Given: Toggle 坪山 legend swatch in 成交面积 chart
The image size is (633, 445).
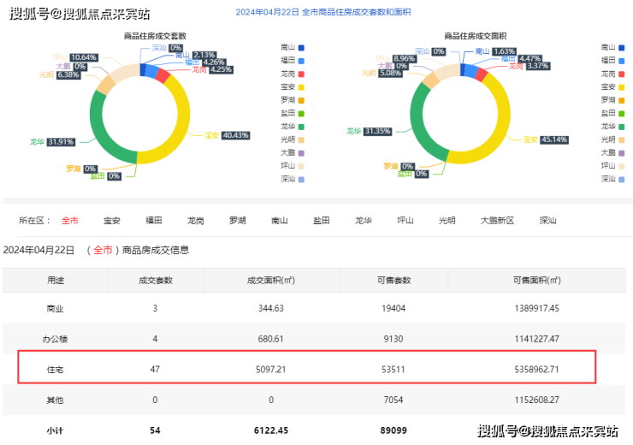Looking at the screenshot, I should point(622,166).
